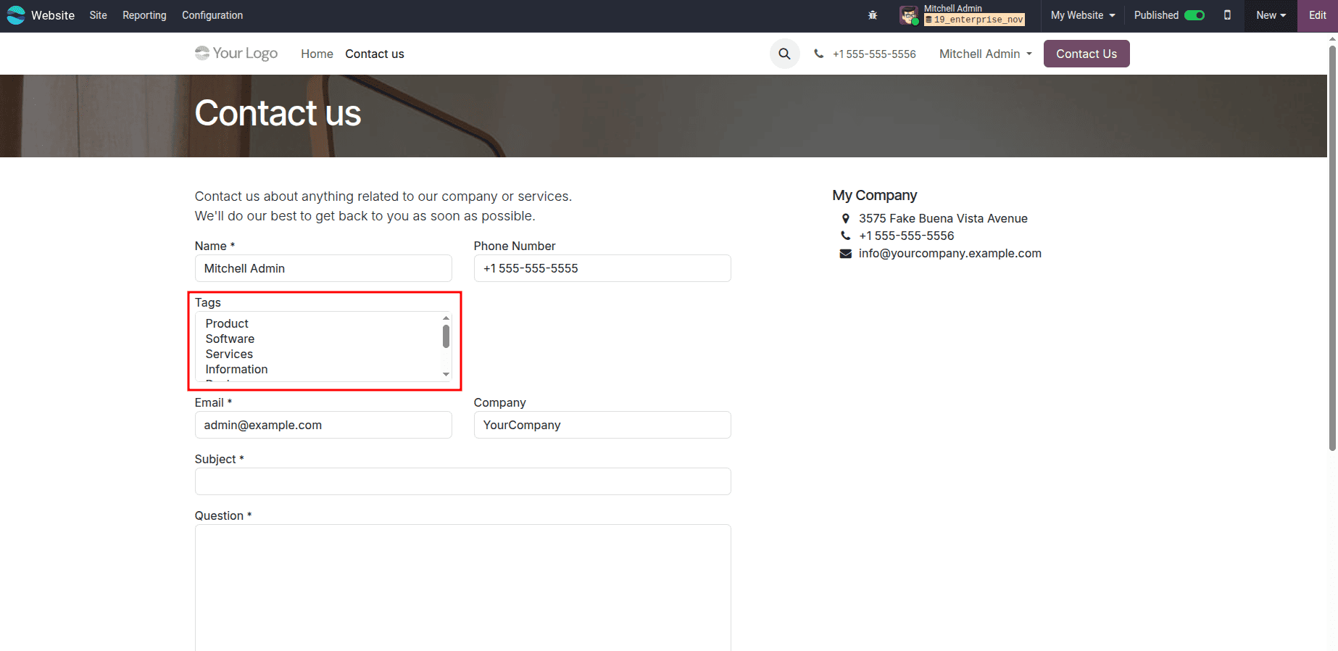Open the mobile preview icon
Screen dimensions: 1338x651
coord(1227,15)
